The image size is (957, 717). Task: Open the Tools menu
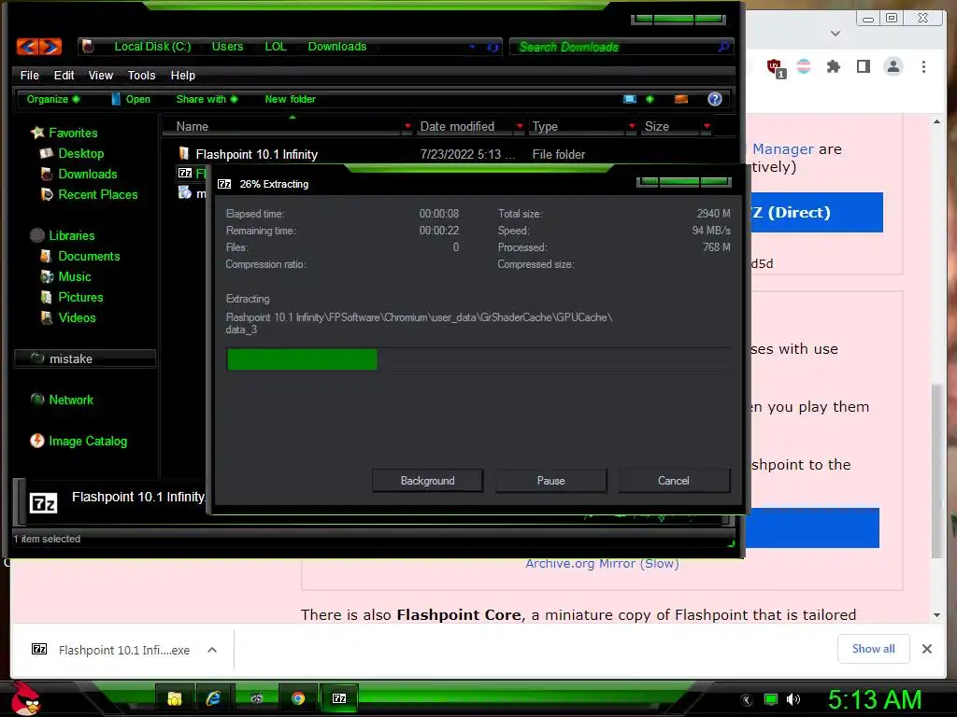(x=141, y=75)
